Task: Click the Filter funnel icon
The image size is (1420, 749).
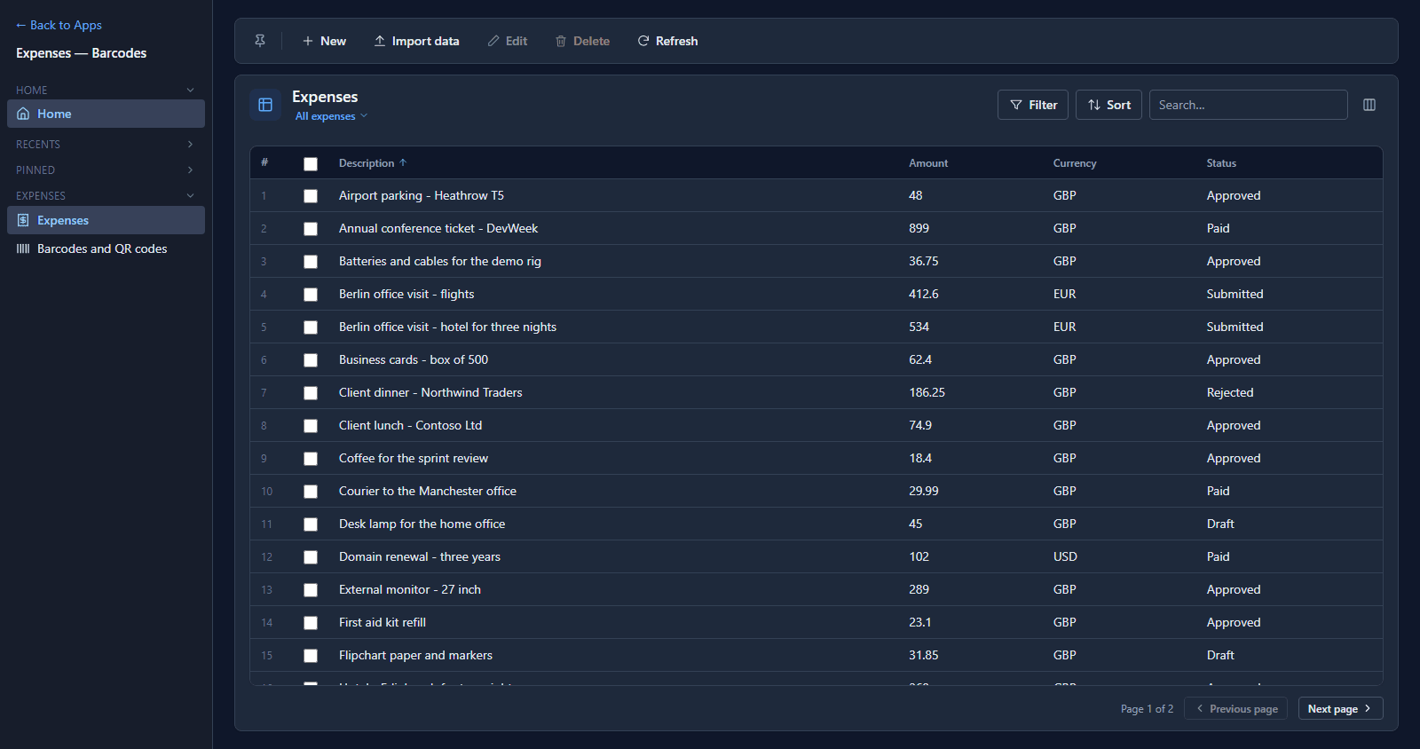Action: (x=1016, y=105)
